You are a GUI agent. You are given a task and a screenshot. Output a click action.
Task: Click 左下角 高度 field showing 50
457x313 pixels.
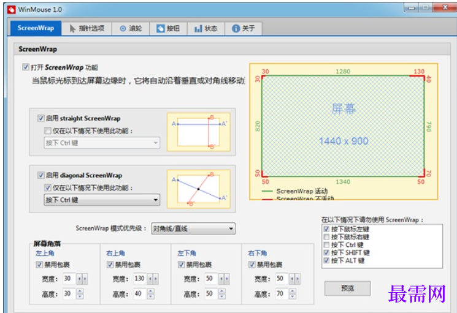tap(211, 293)
